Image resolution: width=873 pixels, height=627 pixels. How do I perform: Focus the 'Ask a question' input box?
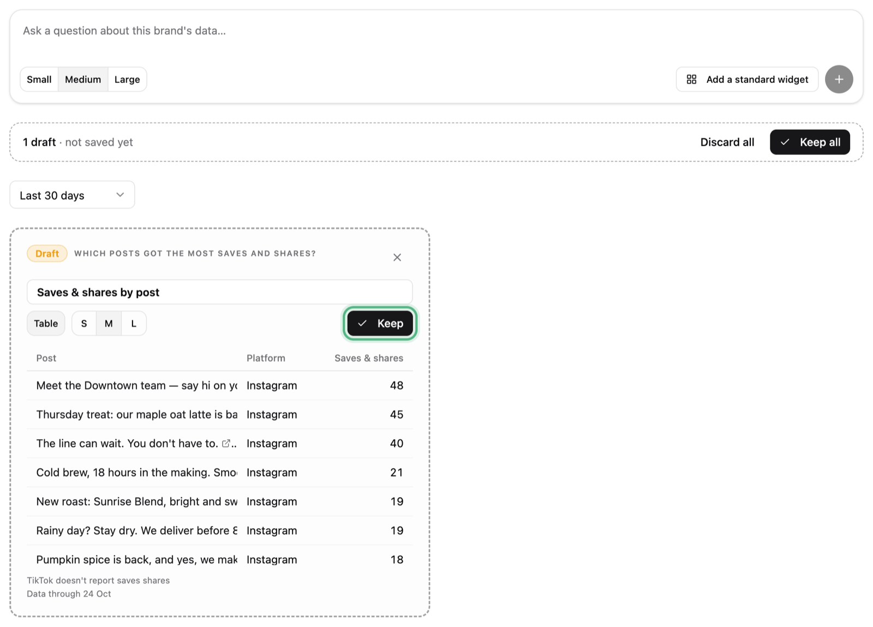[436, 31]
